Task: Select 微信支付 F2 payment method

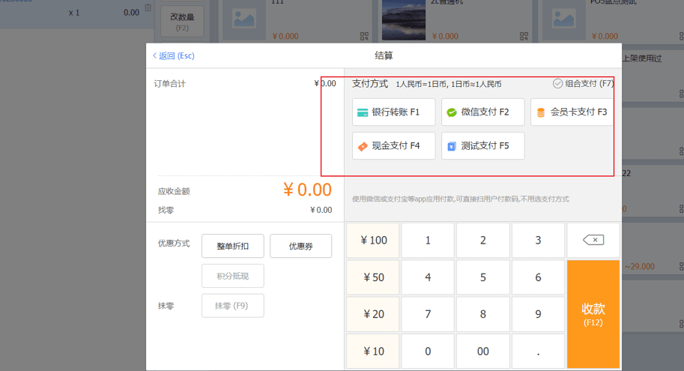Action: (x=482, y=112)
